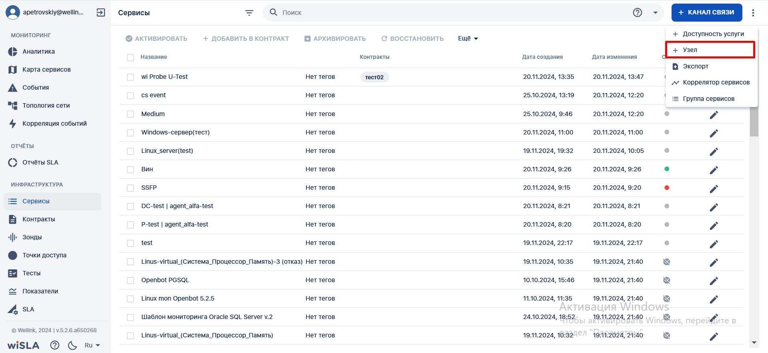This screenshot has width=768, height=353.
Task: Click the Сервисы list icon in sidebar
Action: point(13,201)
